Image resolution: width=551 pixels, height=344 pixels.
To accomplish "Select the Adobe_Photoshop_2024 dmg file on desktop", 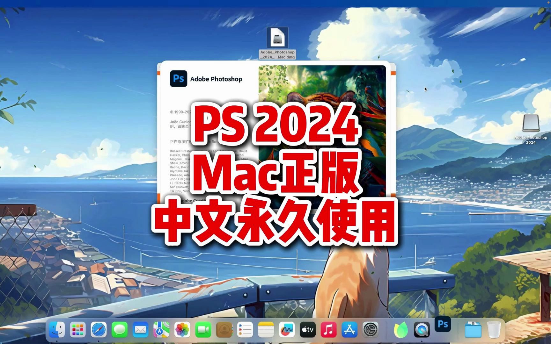I will [277, 38].
